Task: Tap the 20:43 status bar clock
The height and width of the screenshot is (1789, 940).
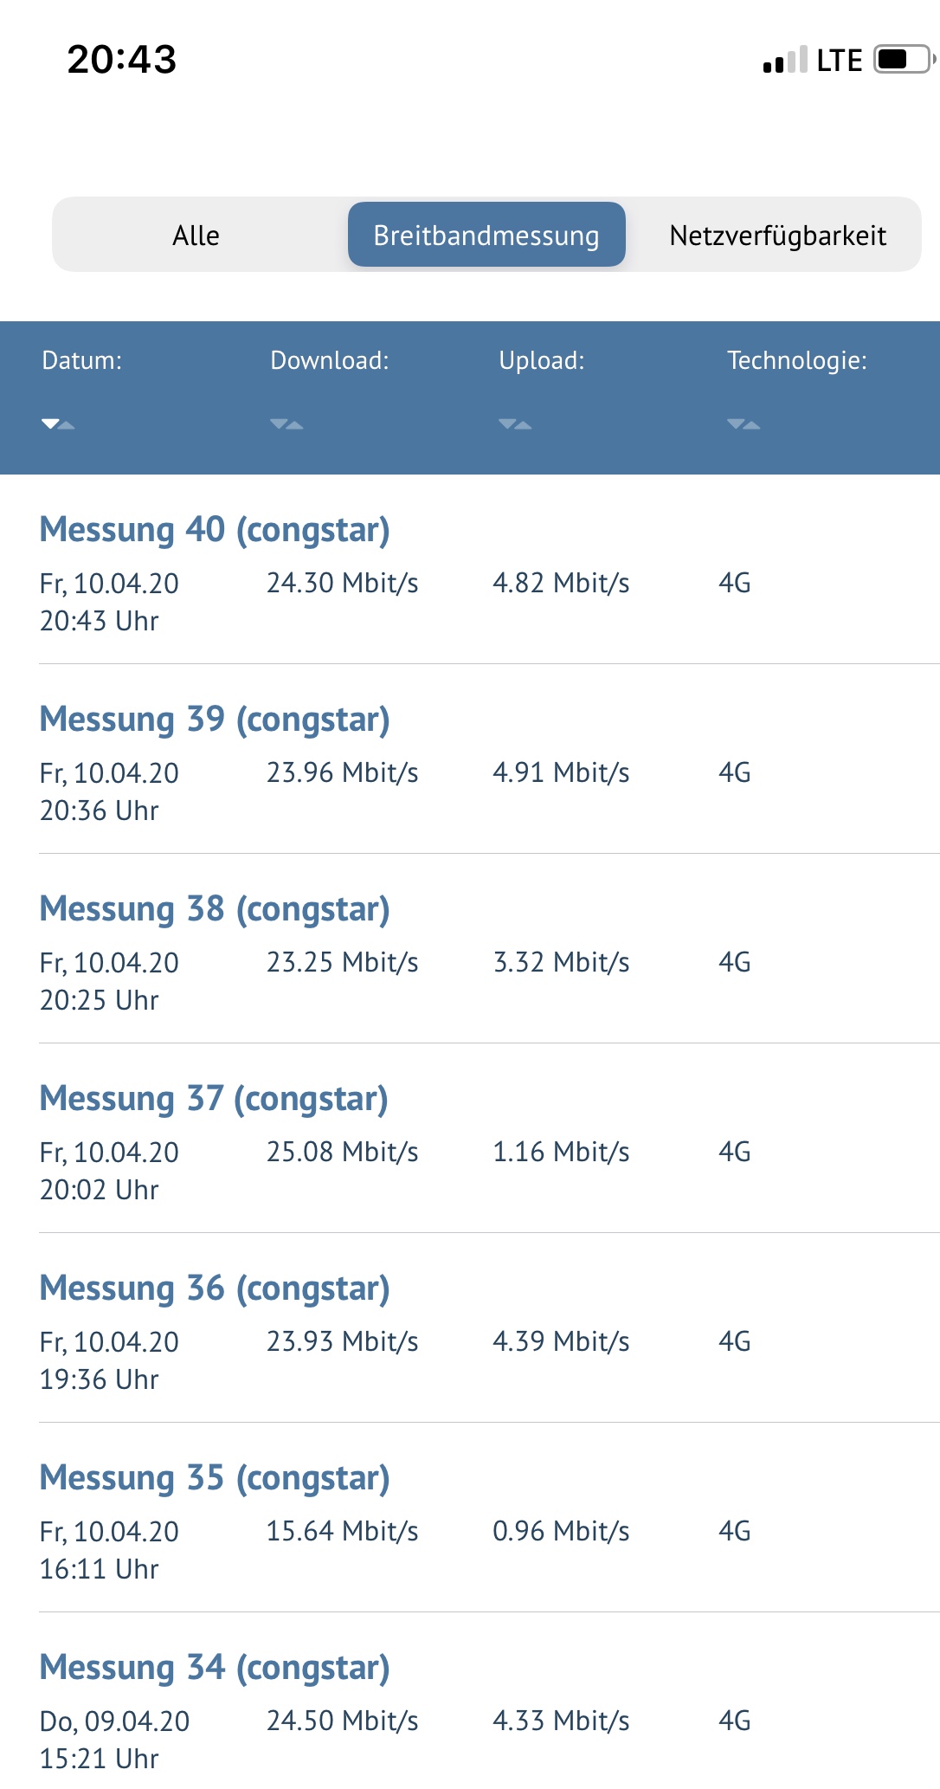Action: coord(122,60)
